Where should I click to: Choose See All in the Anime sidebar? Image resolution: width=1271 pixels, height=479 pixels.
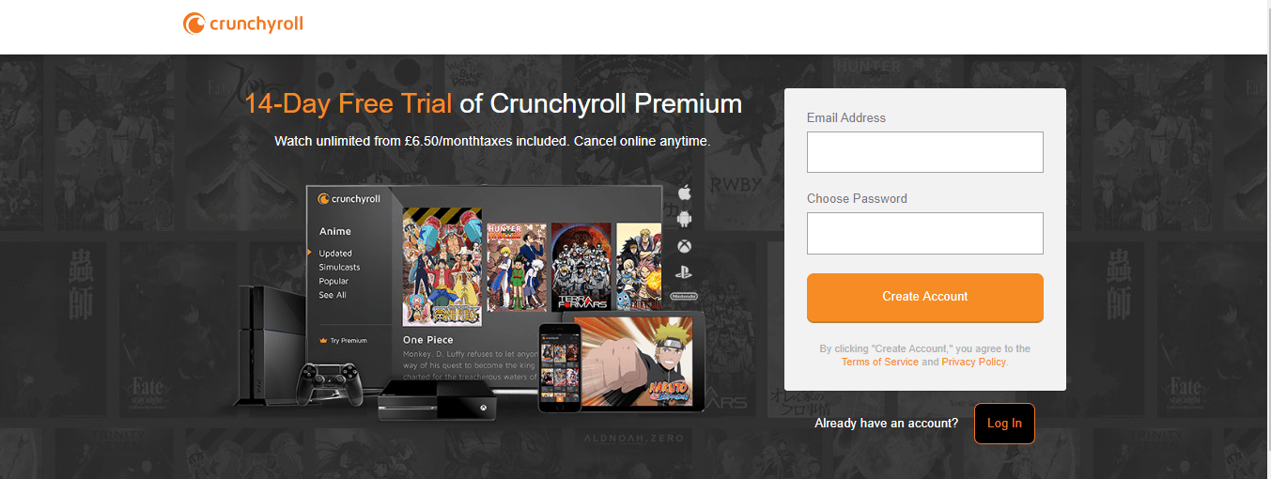pos(333,295)
